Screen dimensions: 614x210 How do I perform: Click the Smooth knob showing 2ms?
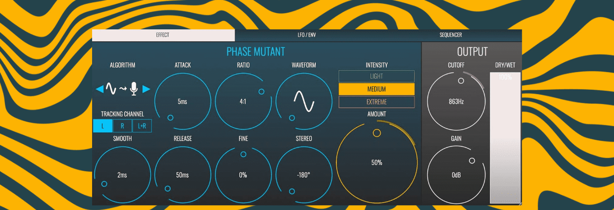pyautogui.click(x=122, y=174)
